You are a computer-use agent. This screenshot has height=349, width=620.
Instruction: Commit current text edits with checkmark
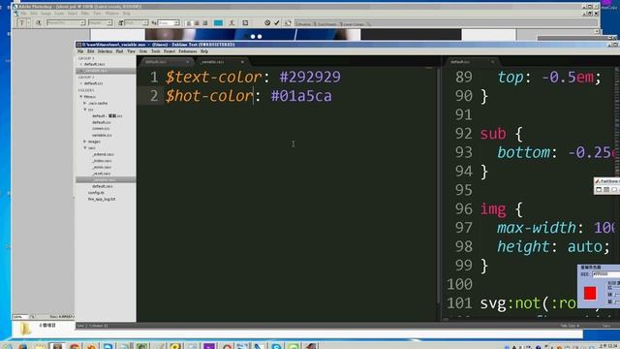click(277, 23)
